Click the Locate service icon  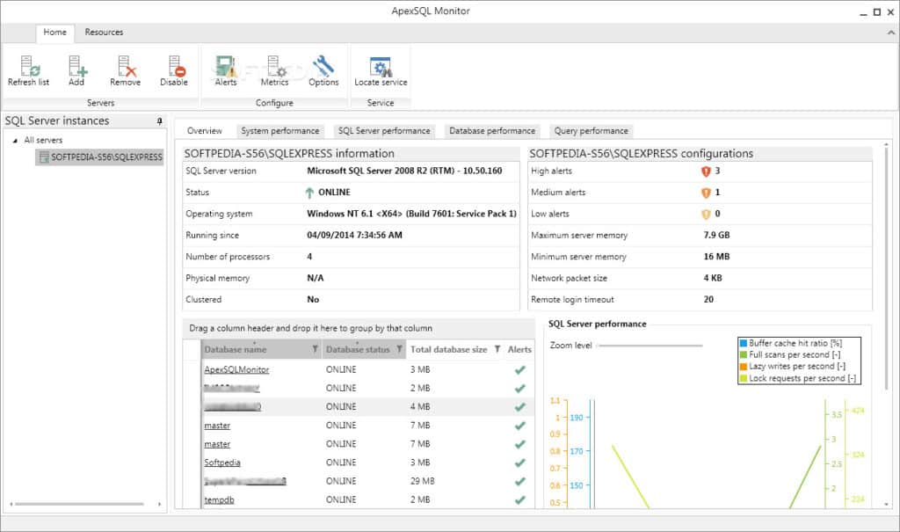(x=381, y=67)
